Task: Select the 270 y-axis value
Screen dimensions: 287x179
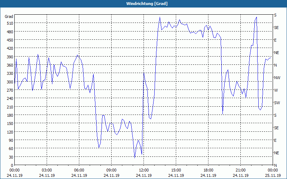Action: pos(10,90)
